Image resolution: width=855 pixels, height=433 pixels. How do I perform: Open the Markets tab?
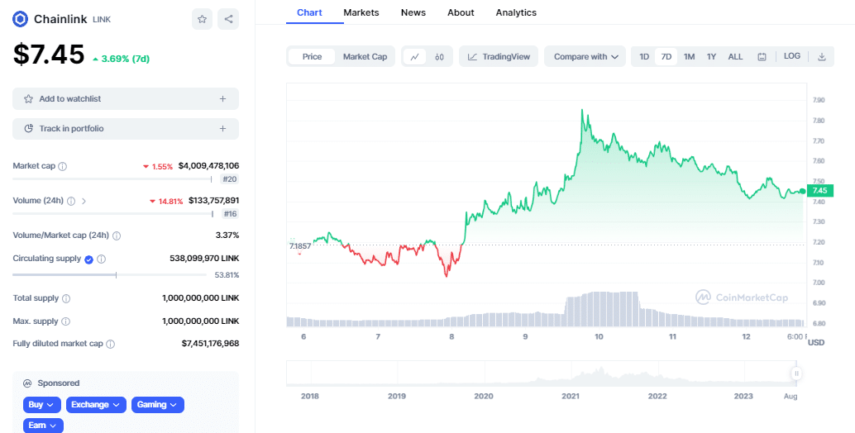point(361,12)
